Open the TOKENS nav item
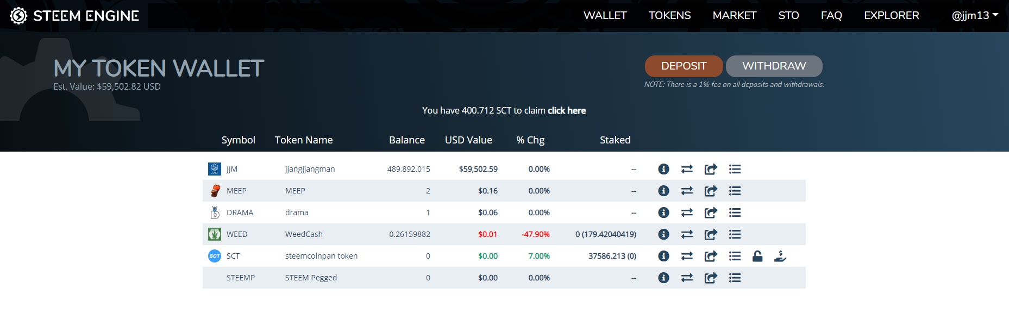The width and height of the screenshot is (1009, 319). click(x=669, y=15)
